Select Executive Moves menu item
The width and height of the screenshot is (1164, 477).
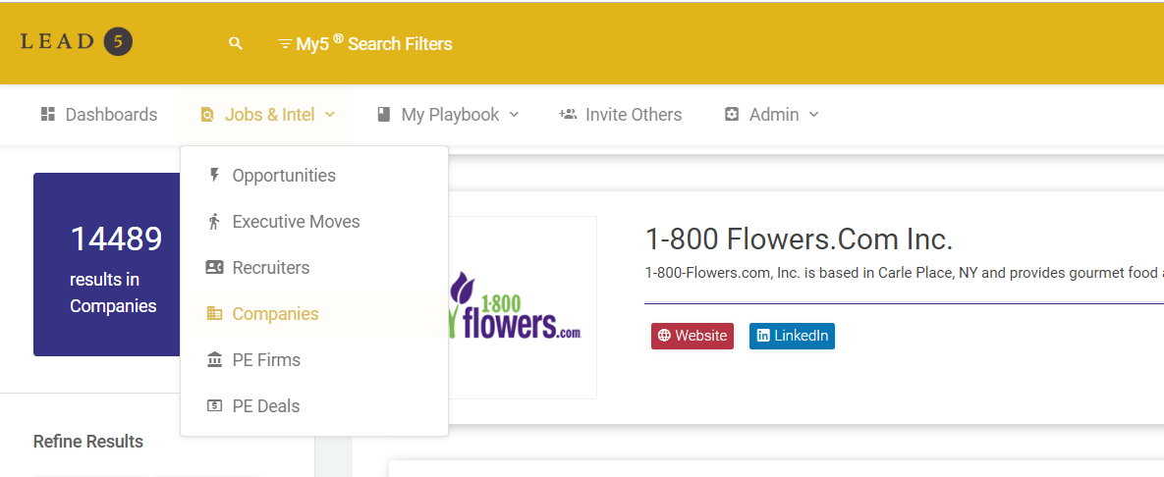[314, 222]
